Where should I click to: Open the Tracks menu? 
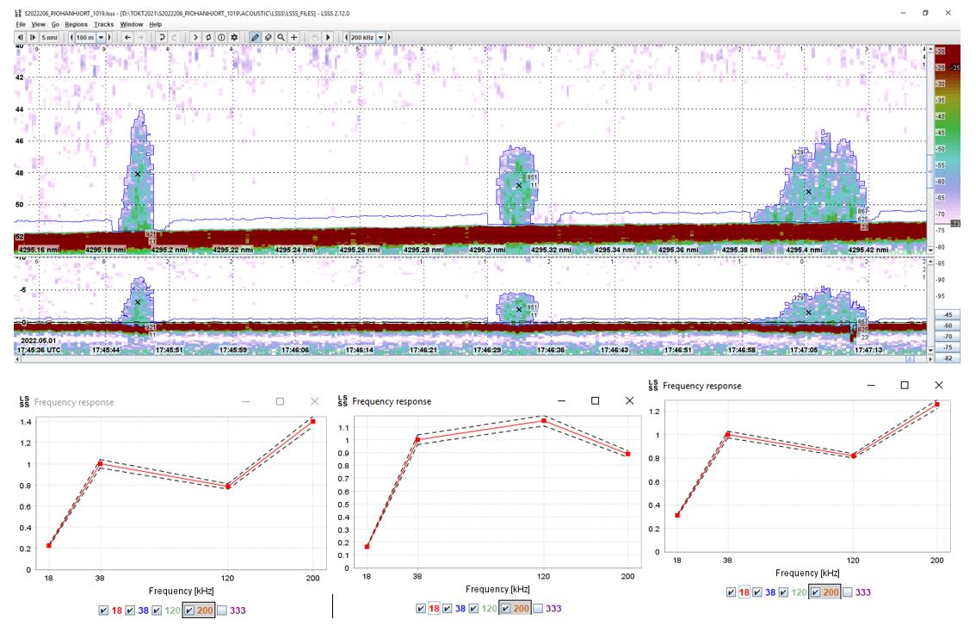[104, 25]
